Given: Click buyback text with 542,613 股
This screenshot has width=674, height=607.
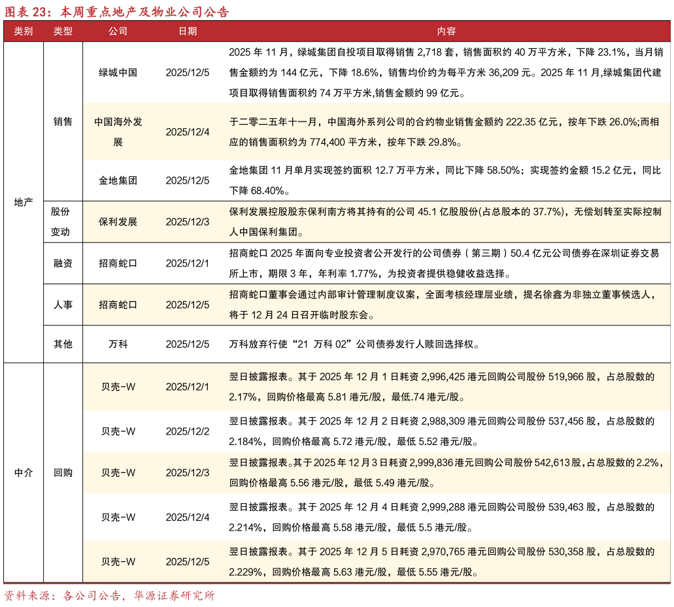Looking at the screenshot, I should pos(445,472).
